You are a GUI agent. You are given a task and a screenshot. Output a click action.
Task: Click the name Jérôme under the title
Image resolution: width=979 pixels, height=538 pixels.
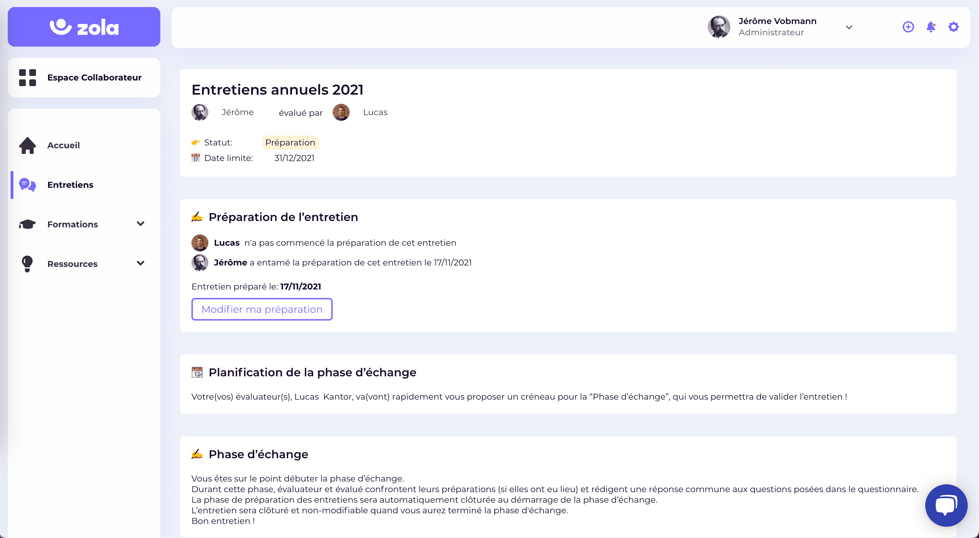(x=238, y=113)
